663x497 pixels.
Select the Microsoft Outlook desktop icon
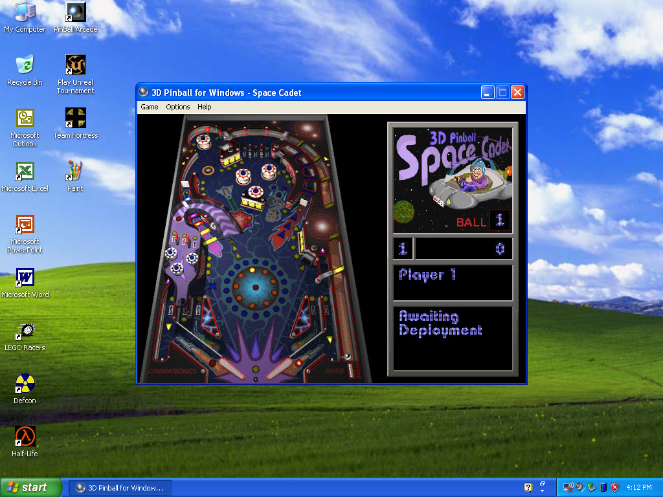point(25,128)
